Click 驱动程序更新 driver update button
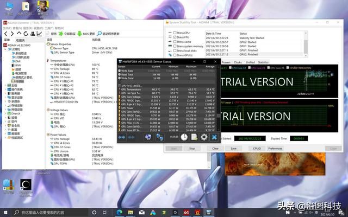Viewport: 348px width, 217px height. 108,34
